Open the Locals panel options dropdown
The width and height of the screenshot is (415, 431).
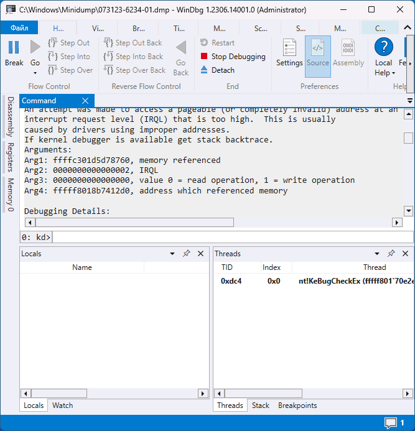[x=172, y=254]
